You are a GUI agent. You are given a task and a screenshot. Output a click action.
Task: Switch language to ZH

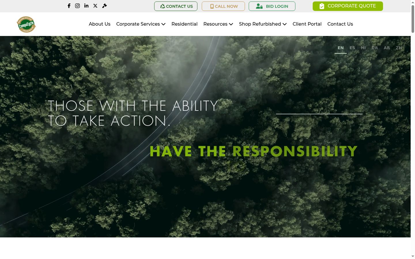click(399, 48)
